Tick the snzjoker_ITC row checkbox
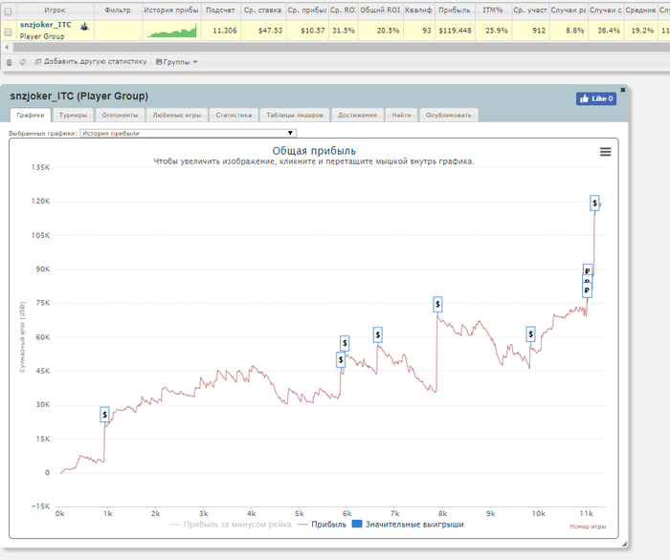Screen dimensions: 670x560 coord(8,32)
